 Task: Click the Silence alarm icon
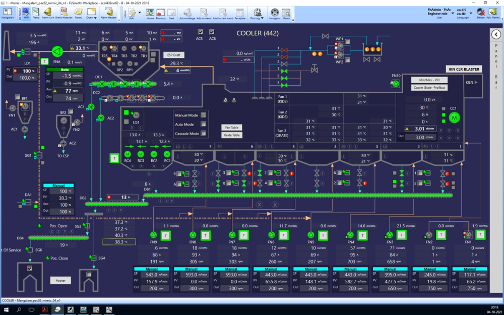tap(481, 13)
